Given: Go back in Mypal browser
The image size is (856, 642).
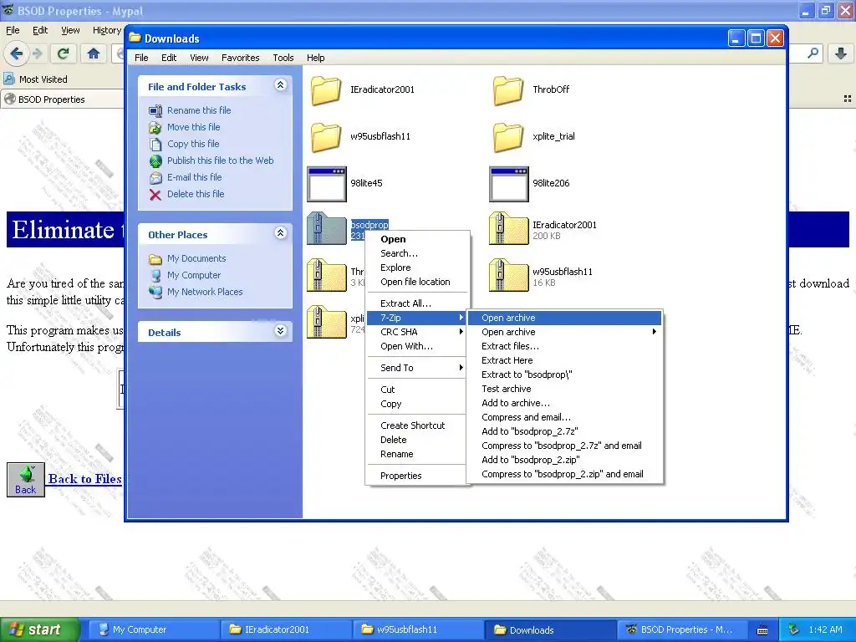Looking at the screenshot, I should (16, 53).
